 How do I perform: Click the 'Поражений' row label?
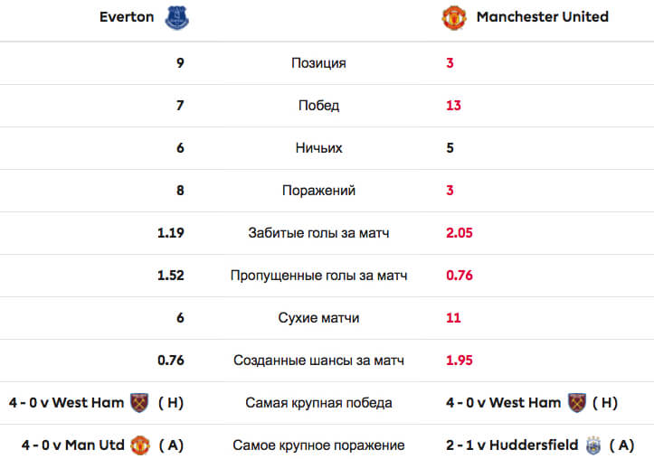318,191
